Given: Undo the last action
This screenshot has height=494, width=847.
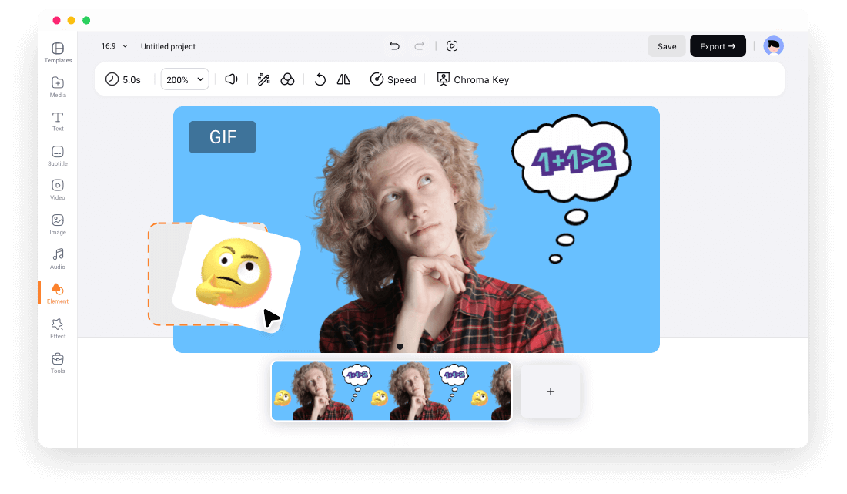Looking at the screenshot, I should pos(395,46).
